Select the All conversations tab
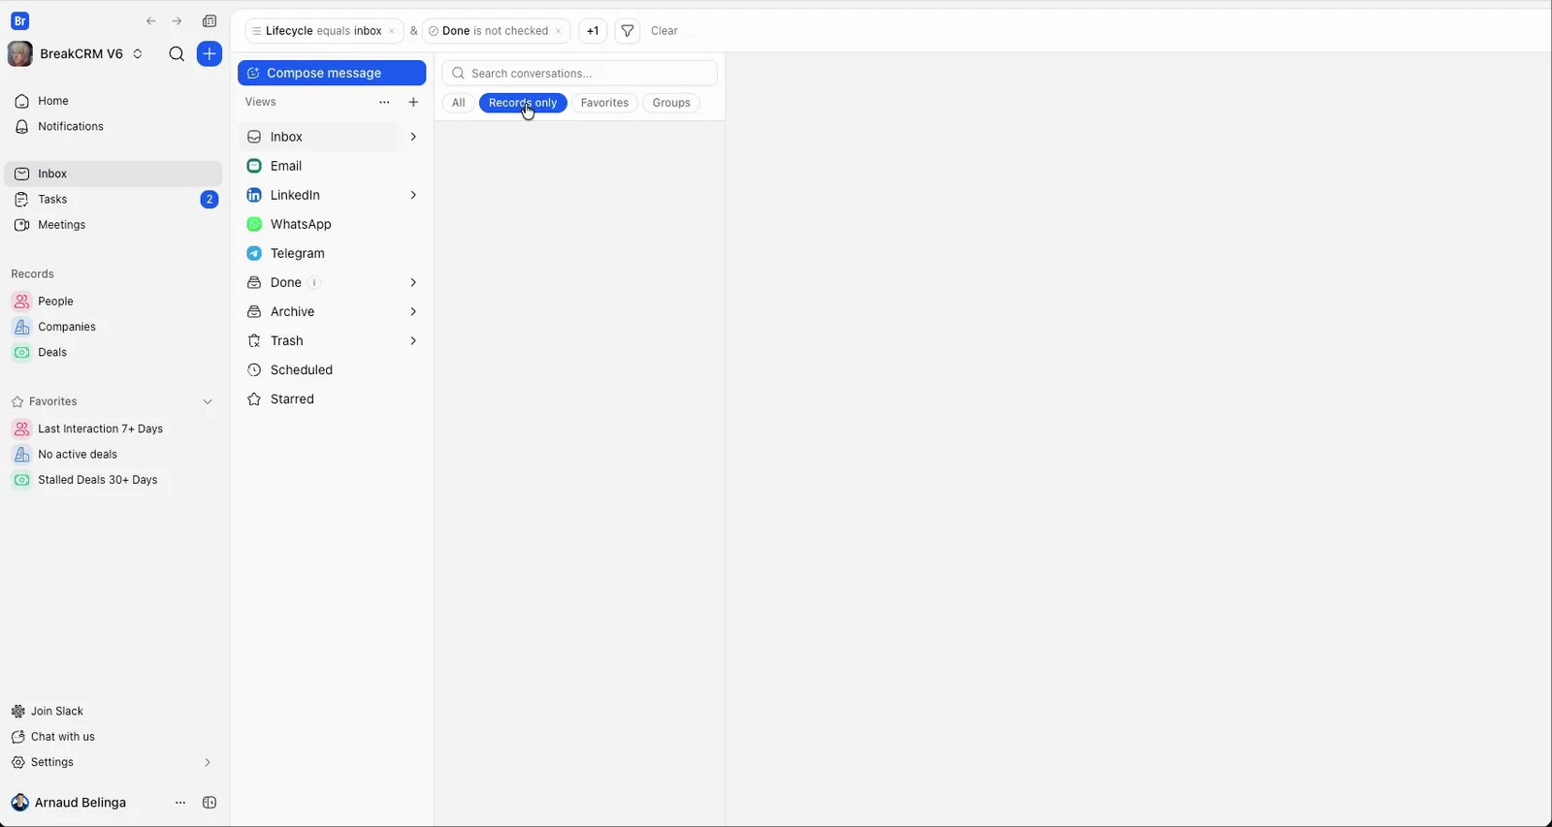The height and width of the screenshot is (827, 1552). [459, 103]
